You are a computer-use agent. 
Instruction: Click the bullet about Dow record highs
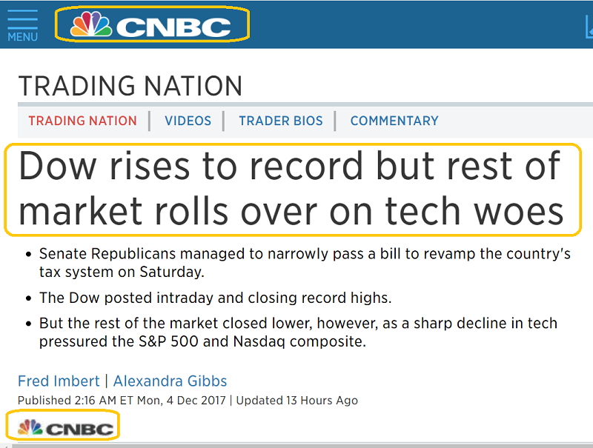tap(215, 298)
